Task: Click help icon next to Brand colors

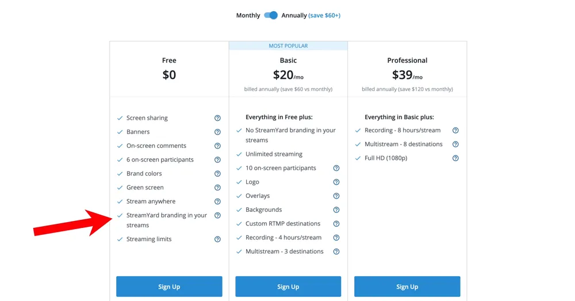Action: (217, 174)
